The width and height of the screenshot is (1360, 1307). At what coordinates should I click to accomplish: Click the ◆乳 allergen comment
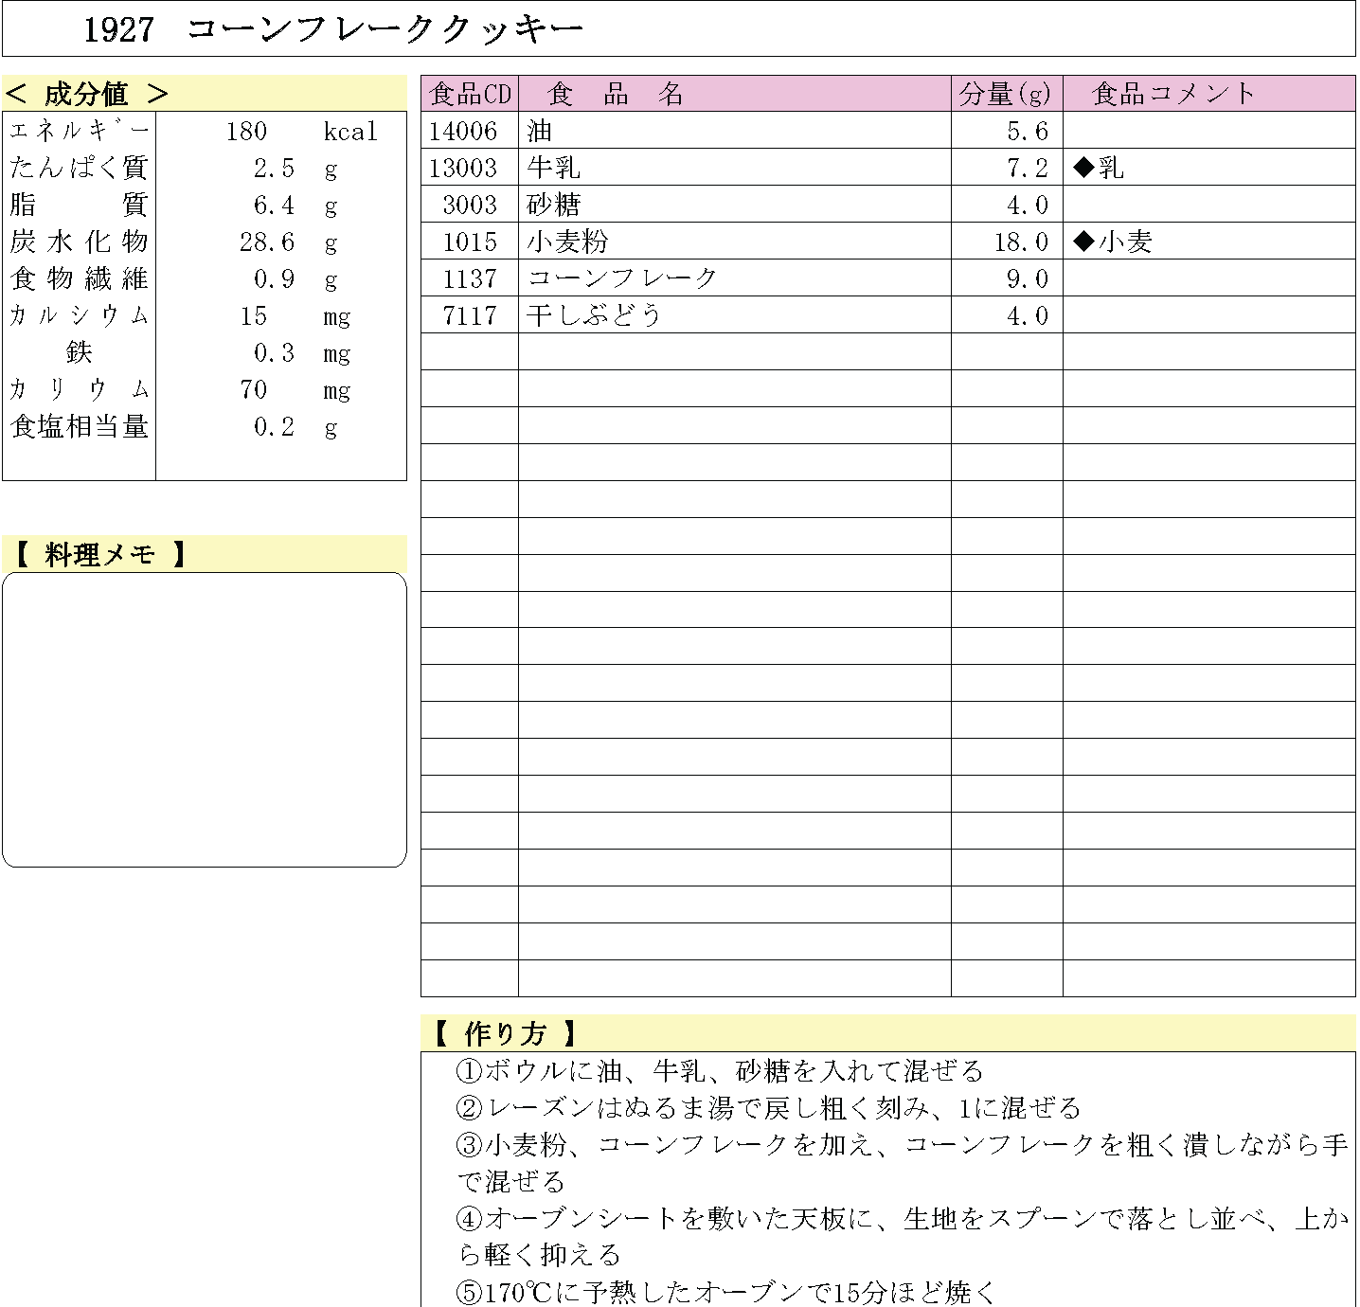pos(1099,168)
